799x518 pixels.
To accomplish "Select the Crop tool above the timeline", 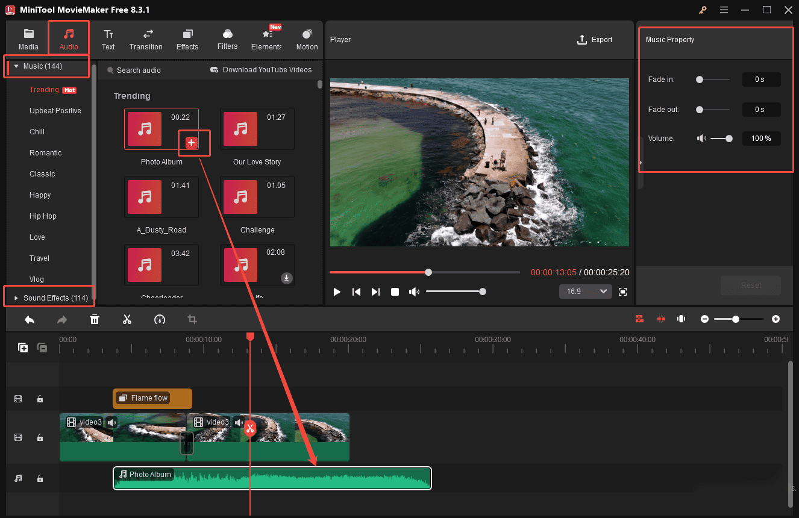I will pyautogui.click(x=192, y=319).
